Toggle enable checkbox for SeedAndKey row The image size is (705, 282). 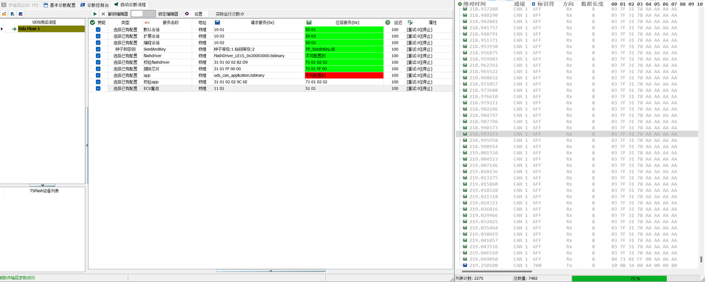98,49
